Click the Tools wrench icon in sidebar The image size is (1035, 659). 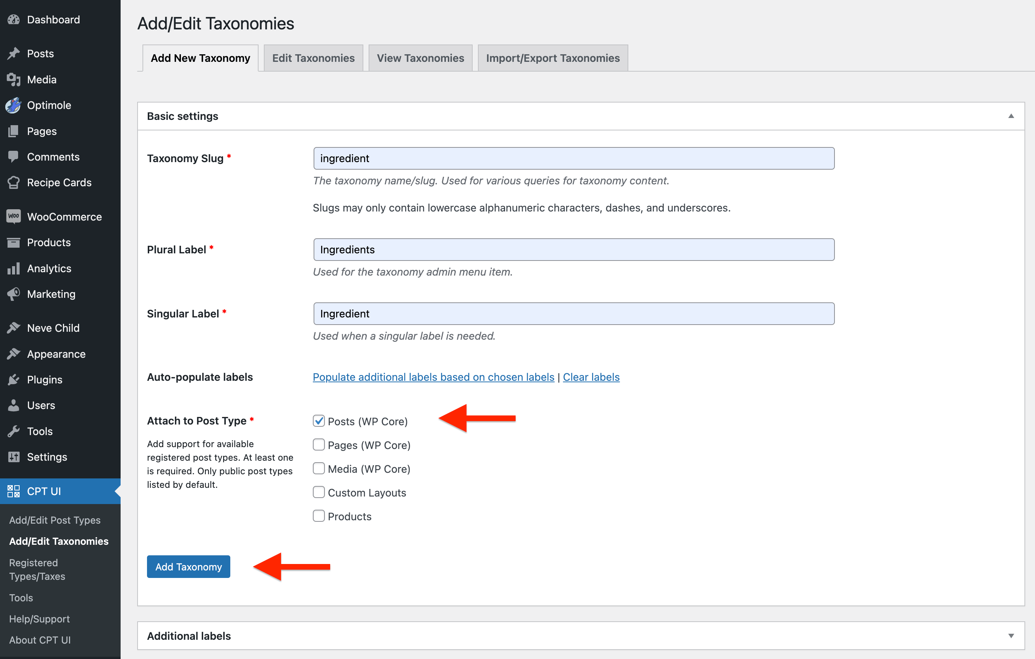click(14, 431)
